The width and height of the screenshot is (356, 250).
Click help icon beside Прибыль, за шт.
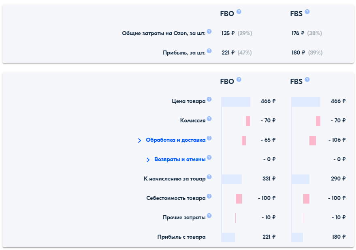[209, 51]
